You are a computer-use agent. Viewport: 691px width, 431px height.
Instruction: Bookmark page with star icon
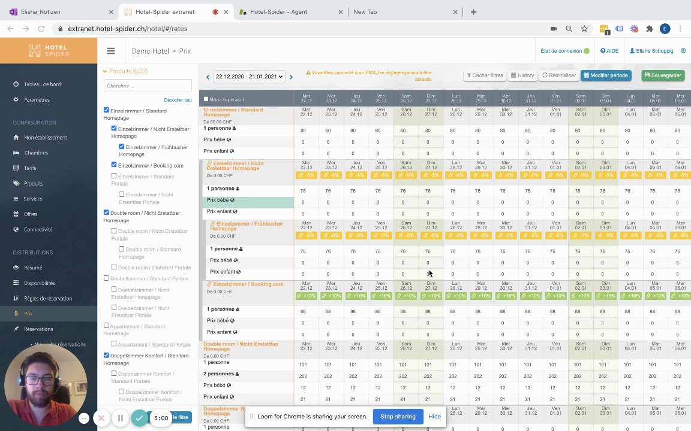[x=584, y=29]
